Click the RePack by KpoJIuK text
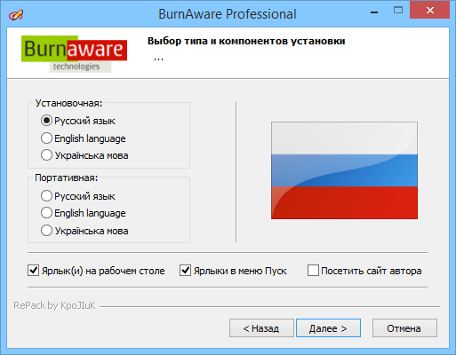 tap(54, 305)
